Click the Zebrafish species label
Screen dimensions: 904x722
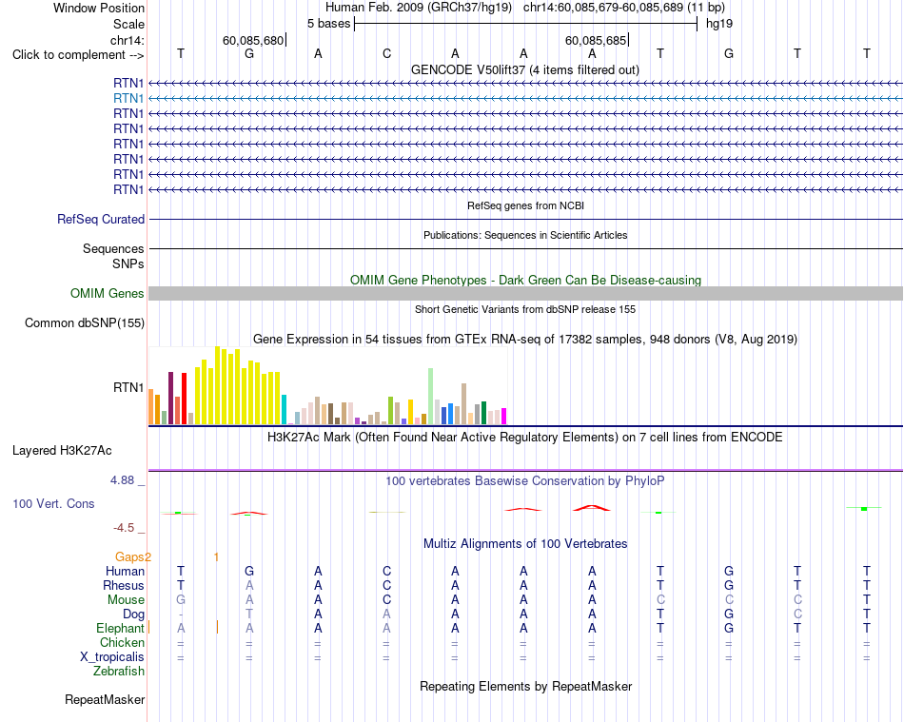119,671
